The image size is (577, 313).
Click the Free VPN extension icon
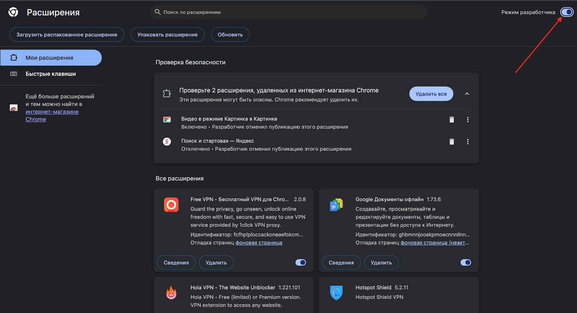pos(171,205)
